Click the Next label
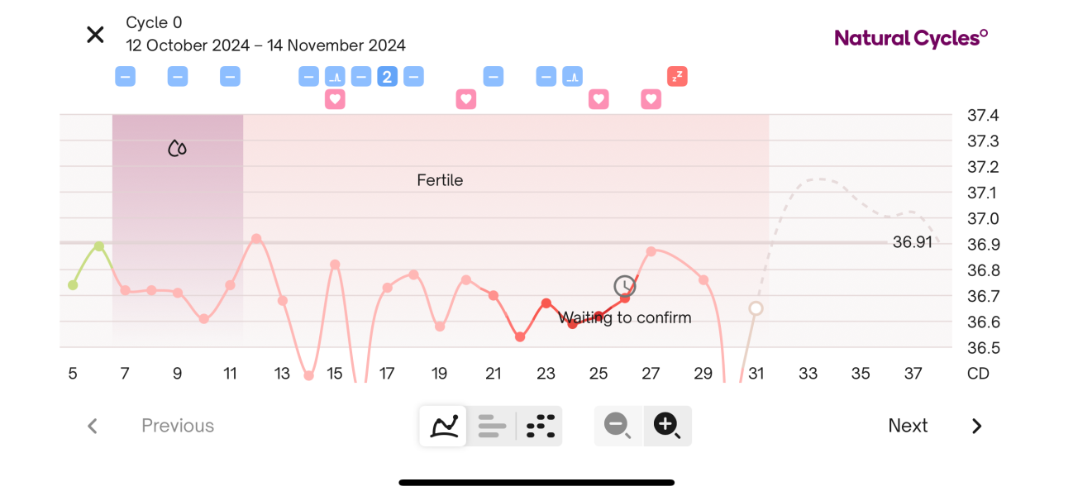The image size is (1073, 496). [x=908, y=426]
